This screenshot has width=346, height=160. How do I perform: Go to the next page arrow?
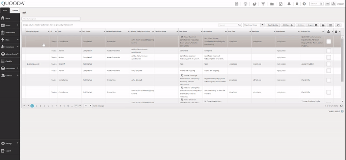tap(76, 106)
